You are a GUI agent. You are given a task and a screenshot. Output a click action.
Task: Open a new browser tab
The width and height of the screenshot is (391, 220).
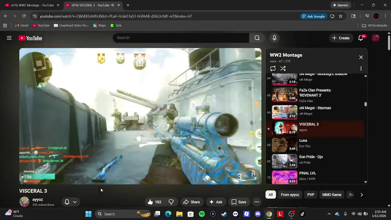(x=128, y=5)
